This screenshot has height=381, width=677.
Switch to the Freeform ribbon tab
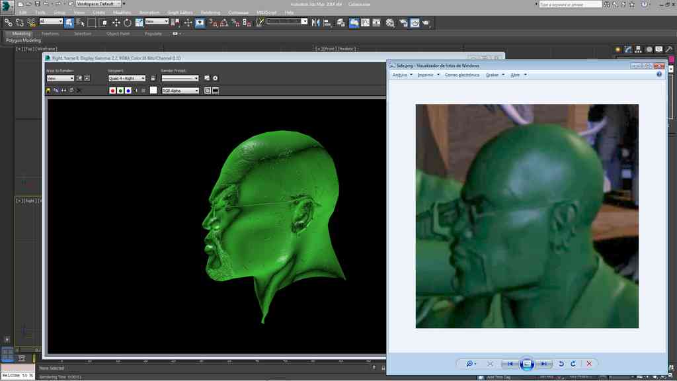50,33
